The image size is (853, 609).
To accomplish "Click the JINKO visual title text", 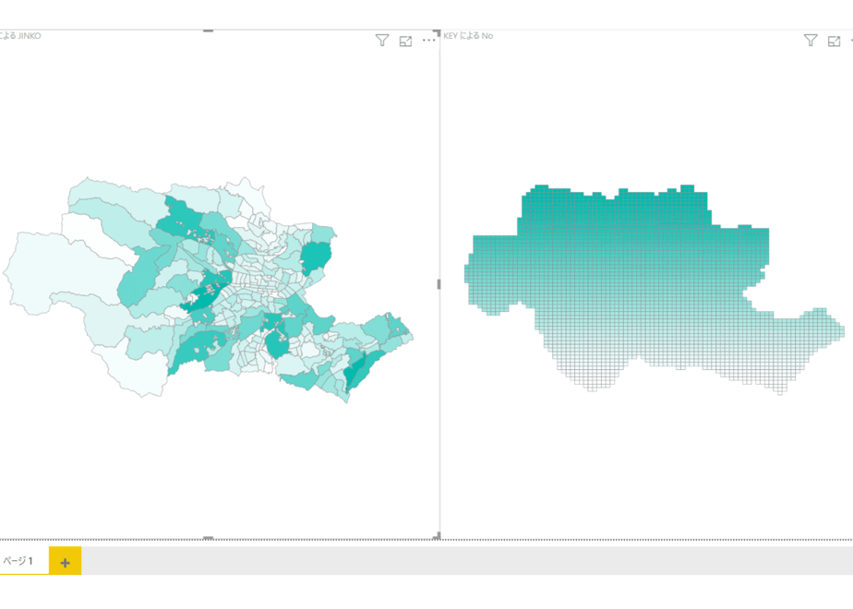I will pyautogui.click(x=20, y=36).
